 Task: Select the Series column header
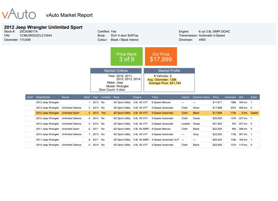(x=65, y=97)
